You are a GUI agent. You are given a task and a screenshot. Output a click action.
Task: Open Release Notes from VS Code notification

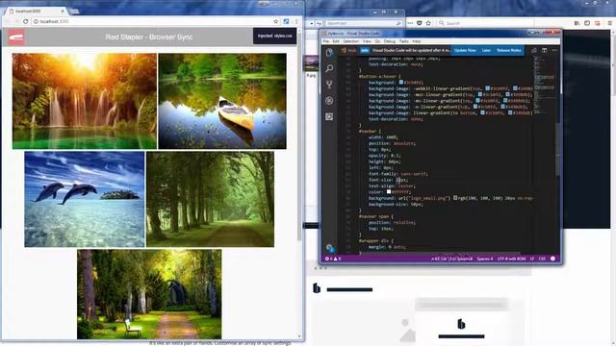508,50
